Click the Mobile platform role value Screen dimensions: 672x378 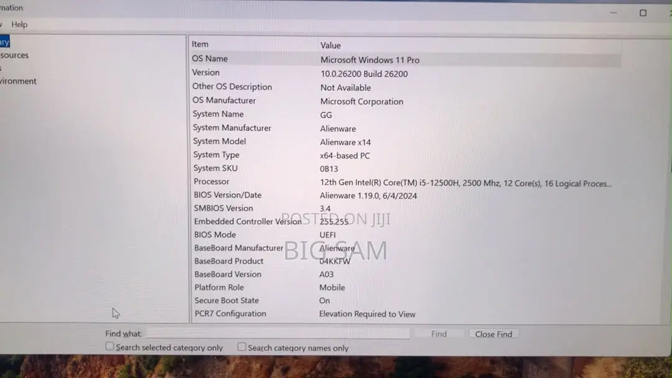(x=332, y=288)
